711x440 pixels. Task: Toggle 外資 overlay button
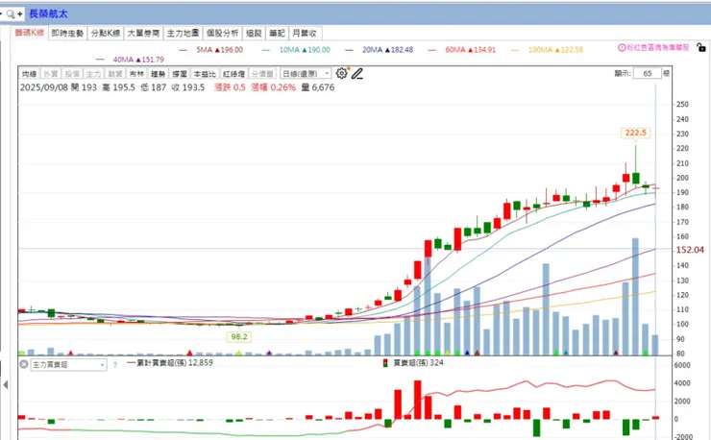[x=50, y=73]
